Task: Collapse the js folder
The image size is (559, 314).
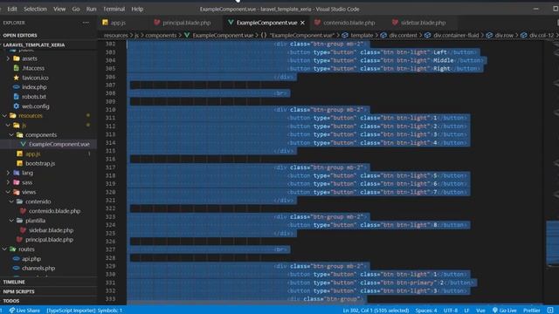Action: (24, 126)
